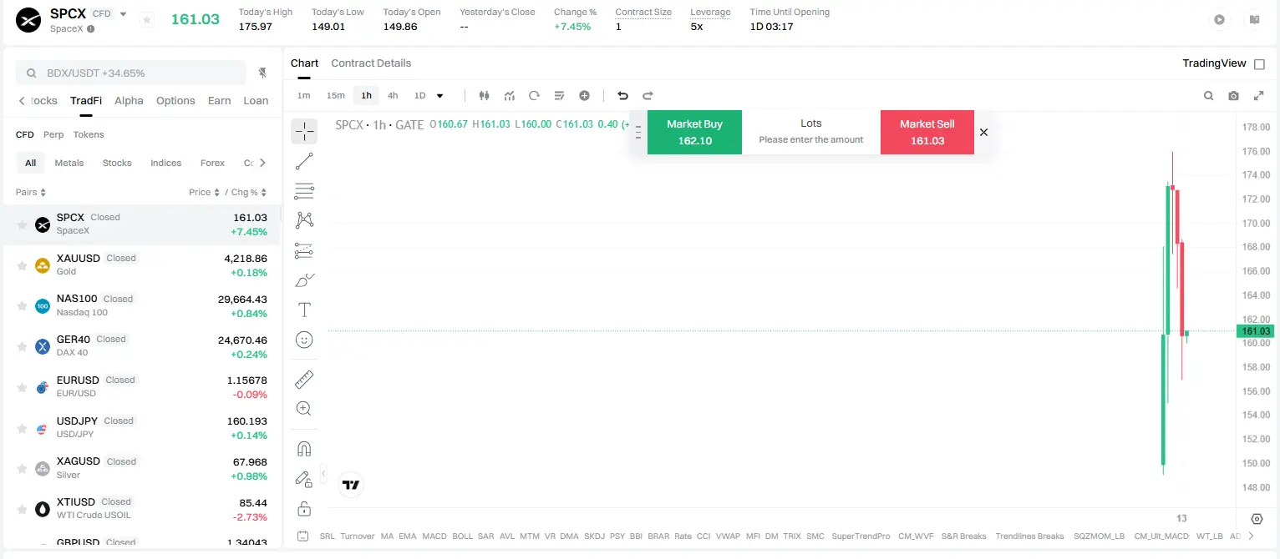This screenshot has height=559, width=1280.
Task: Open the SPCX symbol dropdown arrow
Action: (x=124, y=14)
